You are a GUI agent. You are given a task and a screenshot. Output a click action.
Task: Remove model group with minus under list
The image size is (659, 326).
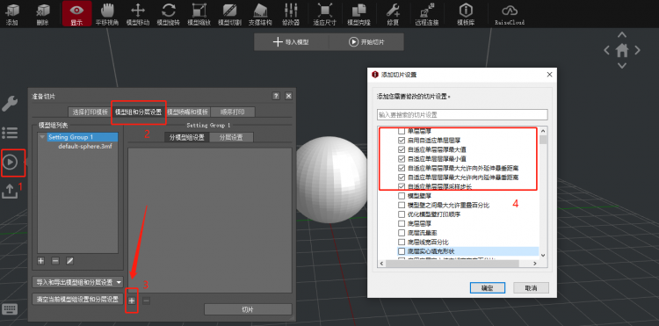(x=55, y=261)
